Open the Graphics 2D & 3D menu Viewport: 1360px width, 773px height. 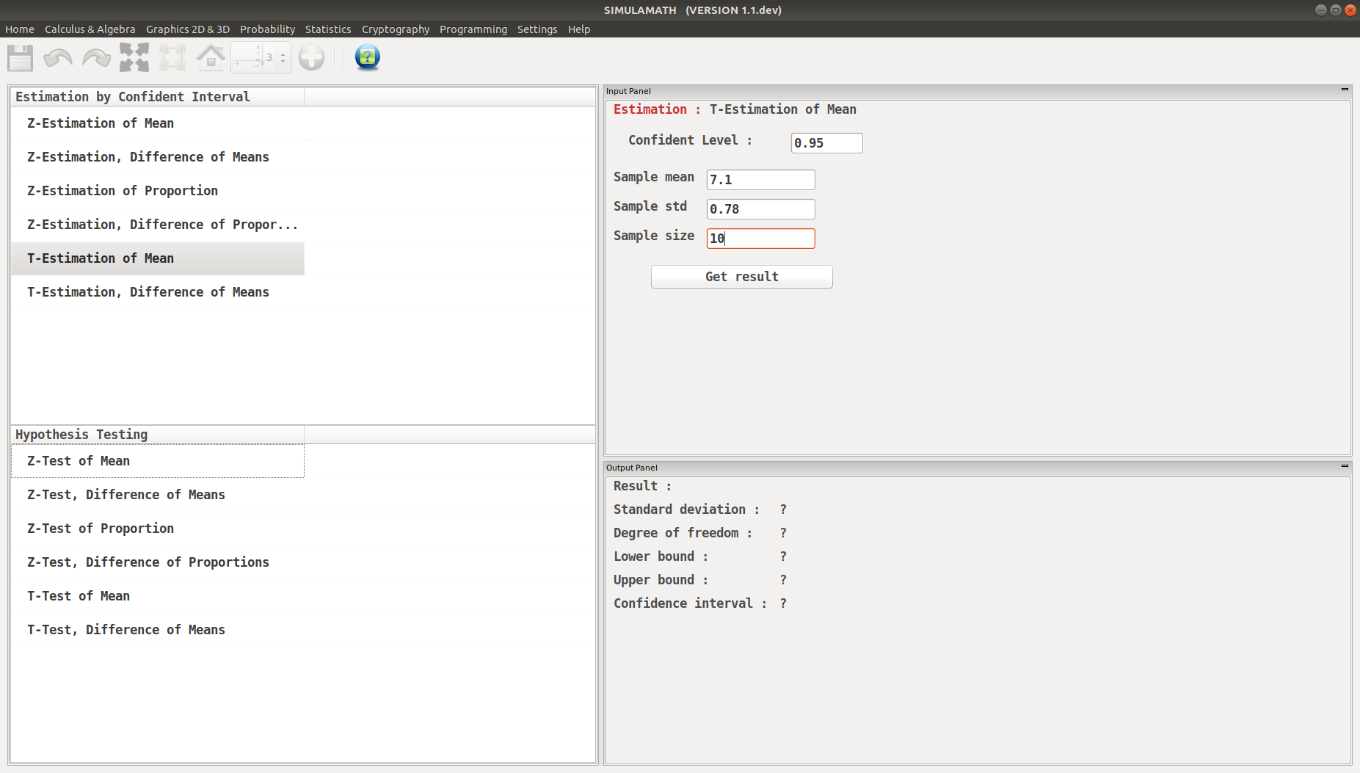[188, 29]
